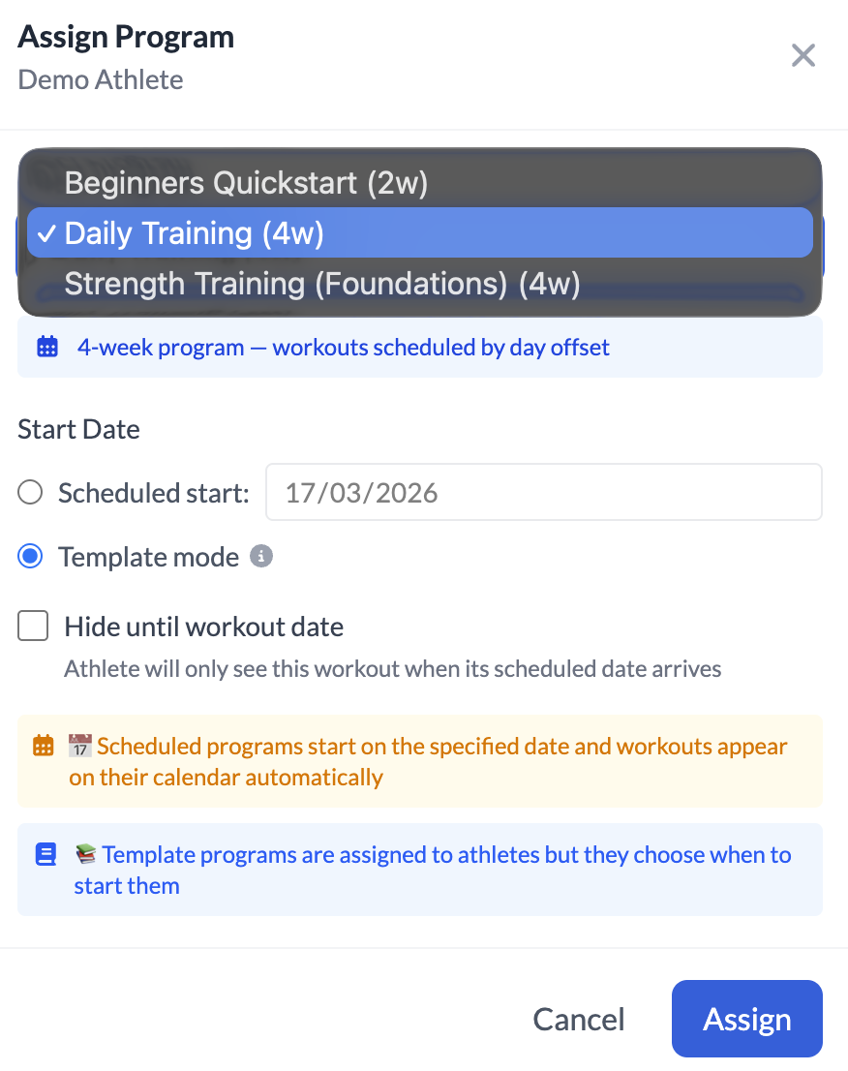848x1071 pixels.
Task: Click the blue calendar icon beside the 4-week program note
Action: (46, 347)
